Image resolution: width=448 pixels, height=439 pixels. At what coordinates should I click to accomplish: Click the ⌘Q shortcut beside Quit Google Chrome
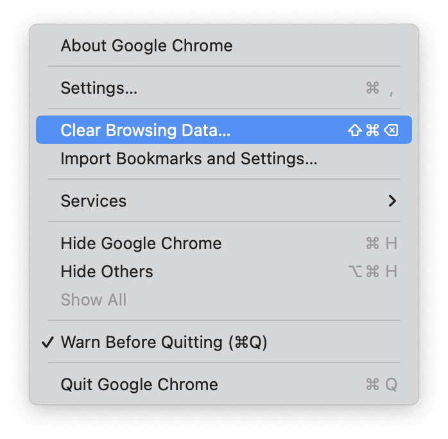(x=381, y=385)
